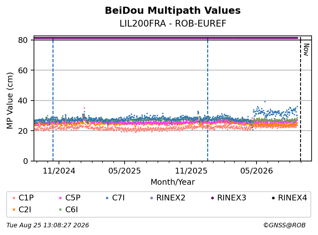This screenshot has height=235, width=318.
Task: Click the LIL200FRA - ROB-EUREF subtitle
Action: click(x=173, y=23)
